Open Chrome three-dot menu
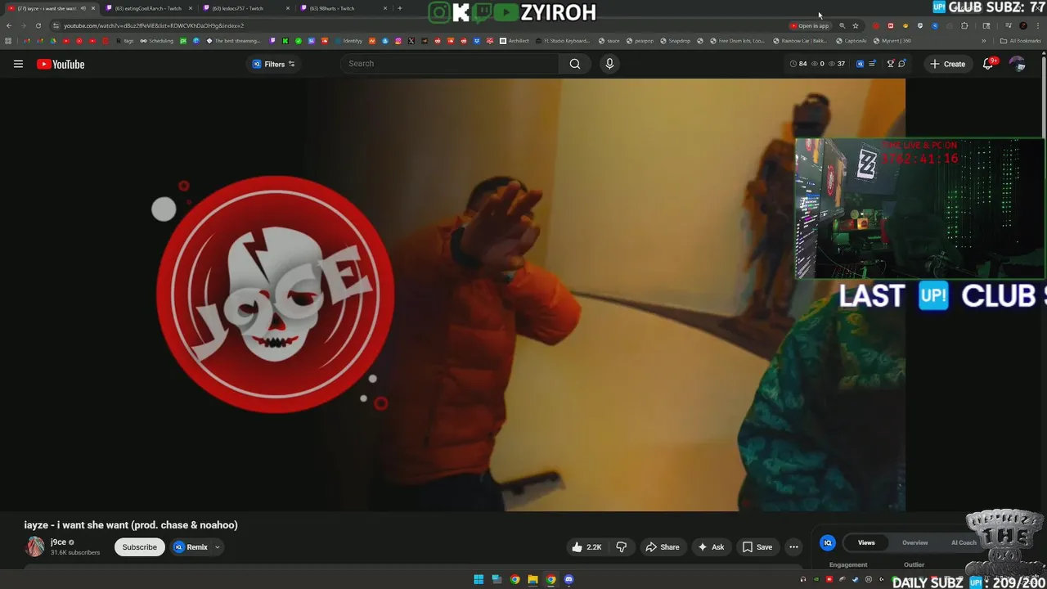 (1036, 25)
